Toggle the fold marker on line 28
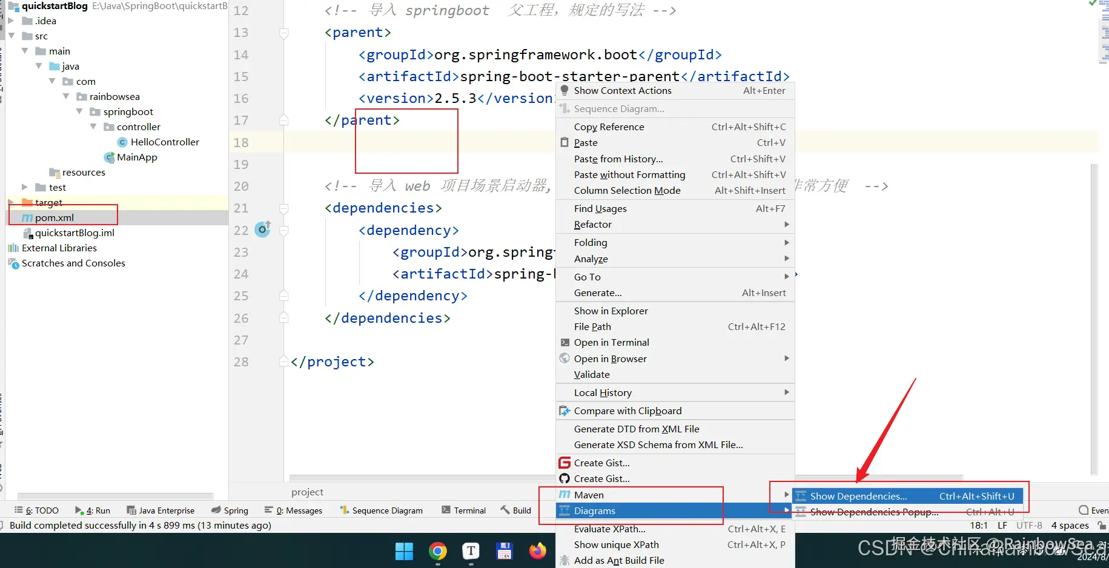 (283, 362)
